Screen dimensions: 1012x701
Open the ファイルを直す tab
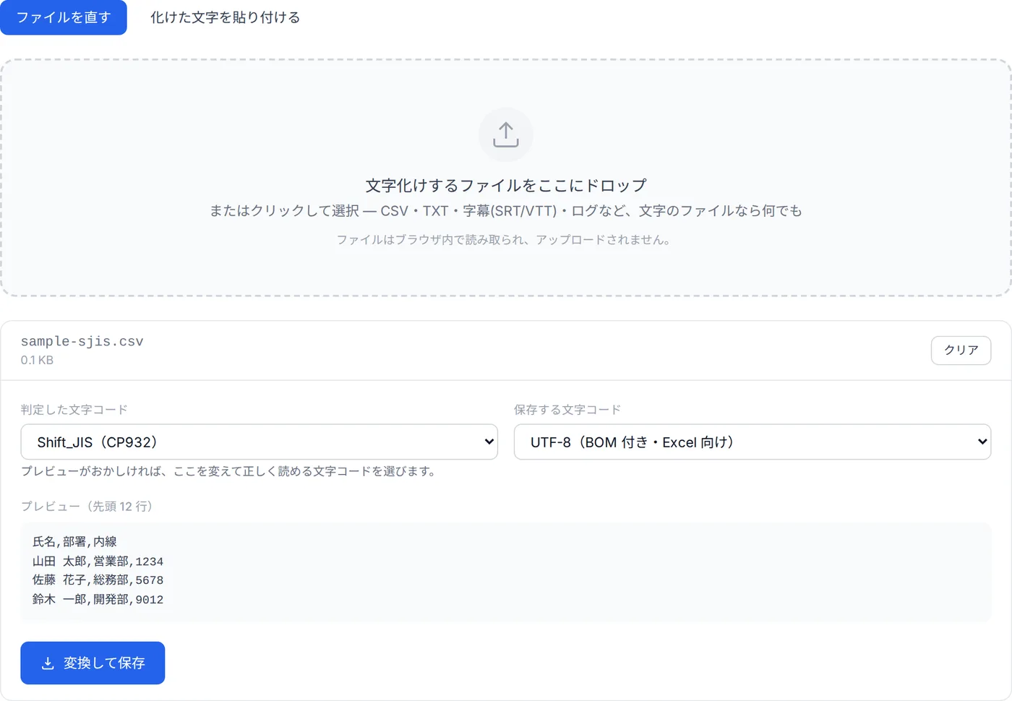pos(64,17)
